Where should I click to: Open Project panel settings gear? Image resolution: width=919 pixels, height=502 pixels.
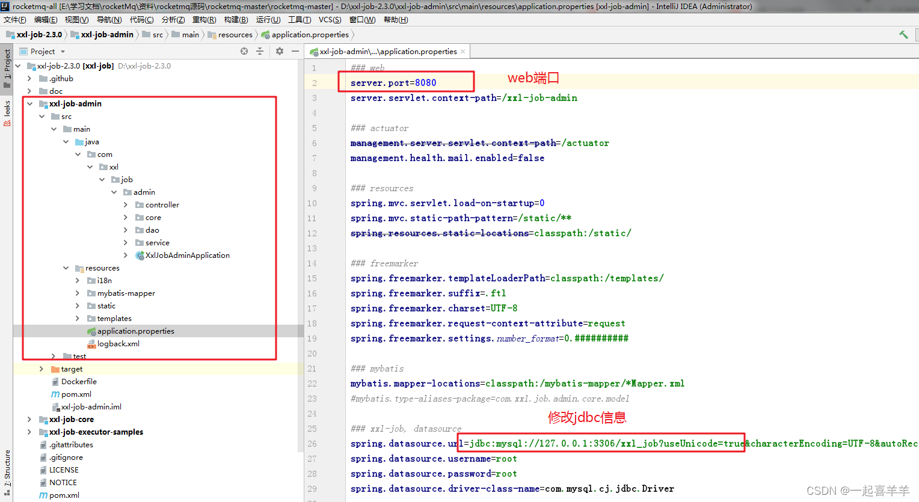[x=280, y=52]
